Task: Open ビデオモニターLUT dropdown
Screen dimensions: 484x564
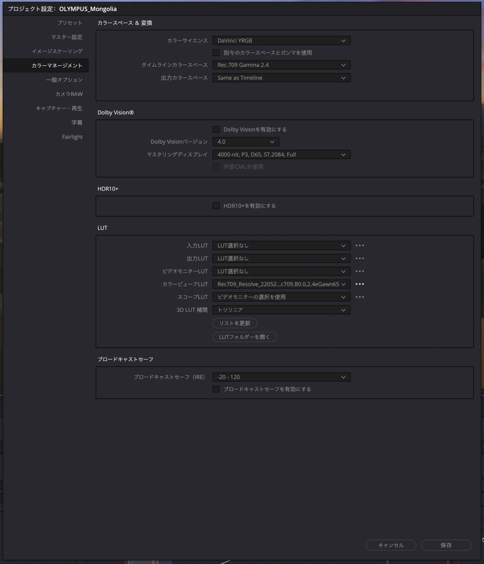Action: pos(281,271)
